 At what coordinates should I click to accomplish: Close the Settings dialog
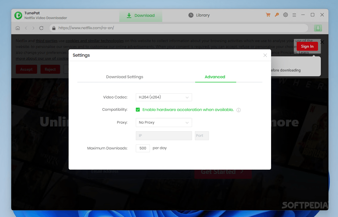pyautogui.click(x=265, y=55)
